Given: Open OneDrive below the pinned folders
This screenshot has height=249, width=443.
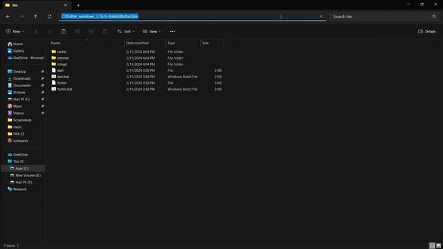Looking at the screenshot, I should pos(20,154).
